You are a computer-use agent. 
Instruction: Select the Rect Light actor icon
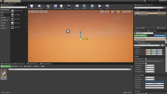tap(13, 23)
